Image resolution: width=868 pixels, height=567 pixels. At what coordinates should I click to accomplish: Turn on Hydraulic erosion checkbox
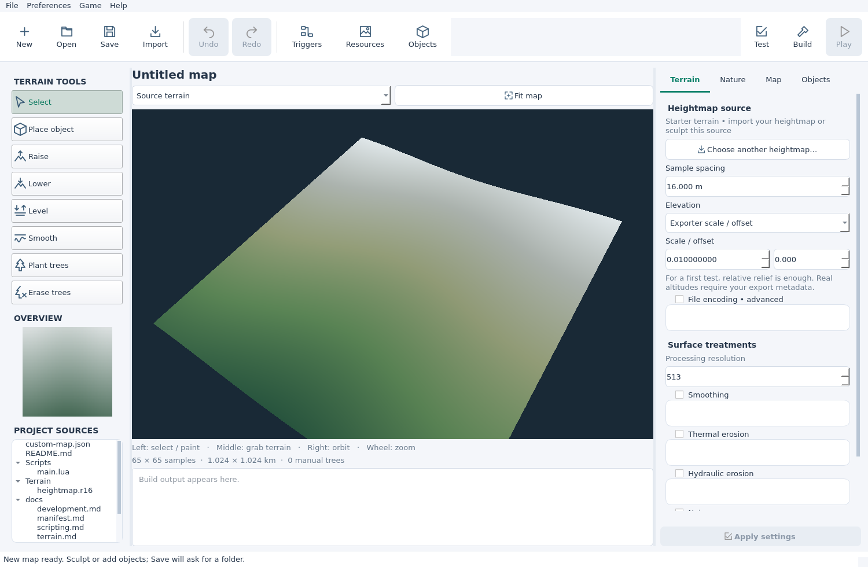(x=679, y=473)
